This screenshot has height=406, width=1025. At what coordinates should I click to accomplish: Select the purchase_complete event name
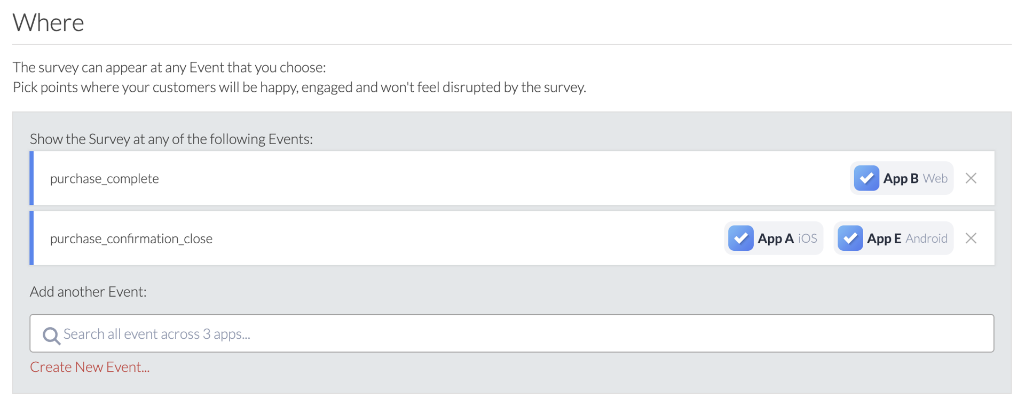(x=105, y=179)
